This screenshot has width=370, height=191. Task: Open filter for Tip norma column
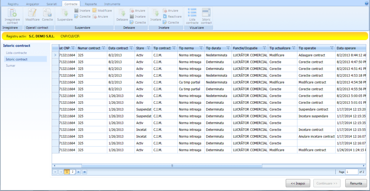201,48
